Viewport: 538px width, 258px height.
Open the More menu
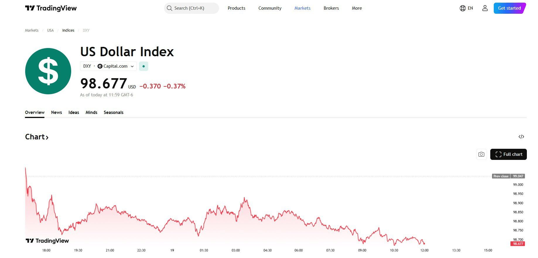(x=357, y=8)
